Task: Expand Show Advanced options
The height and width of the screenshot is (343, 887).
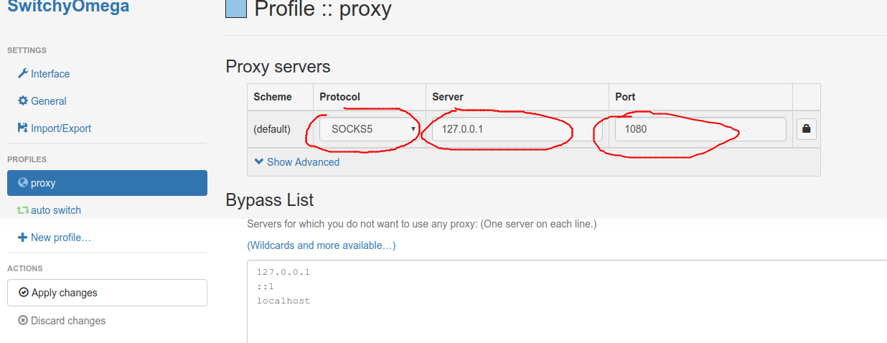Action: click(297, 162)
